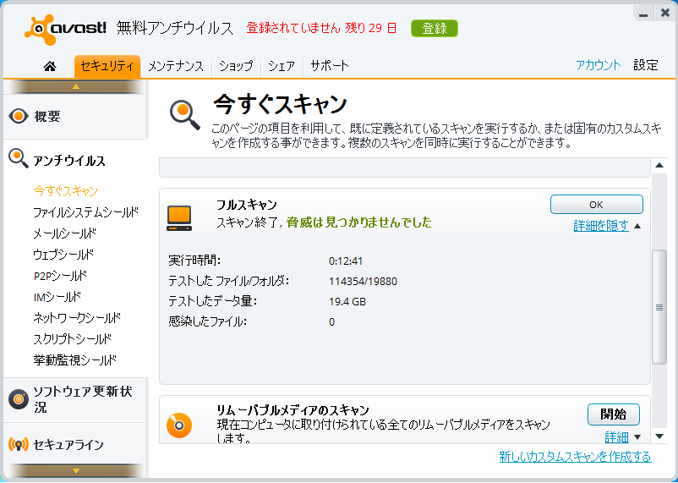Click the sidebar scroll-down arrow bar
The image size is (678, 483).
point(76,470)
